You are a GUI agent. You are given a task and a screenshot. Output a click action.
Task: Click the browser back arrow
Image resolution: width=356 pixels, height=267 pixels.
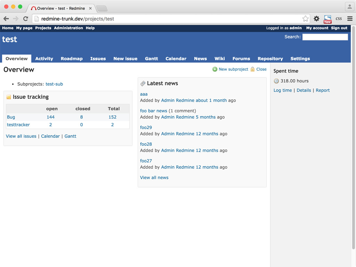click(x=6, y=19)
